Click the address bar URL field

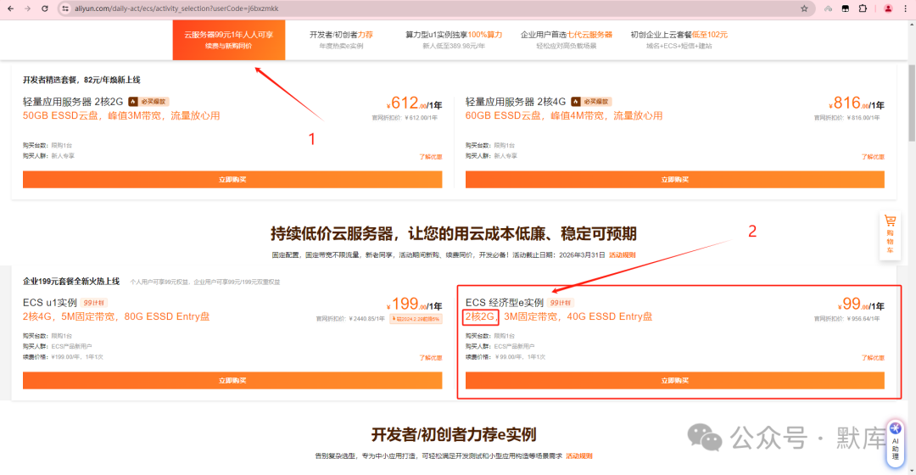433,8
